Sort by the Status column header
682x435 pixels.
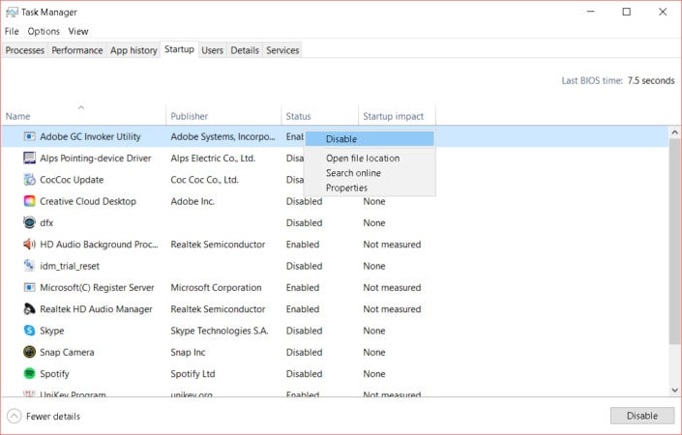click(x=319, y=114)
